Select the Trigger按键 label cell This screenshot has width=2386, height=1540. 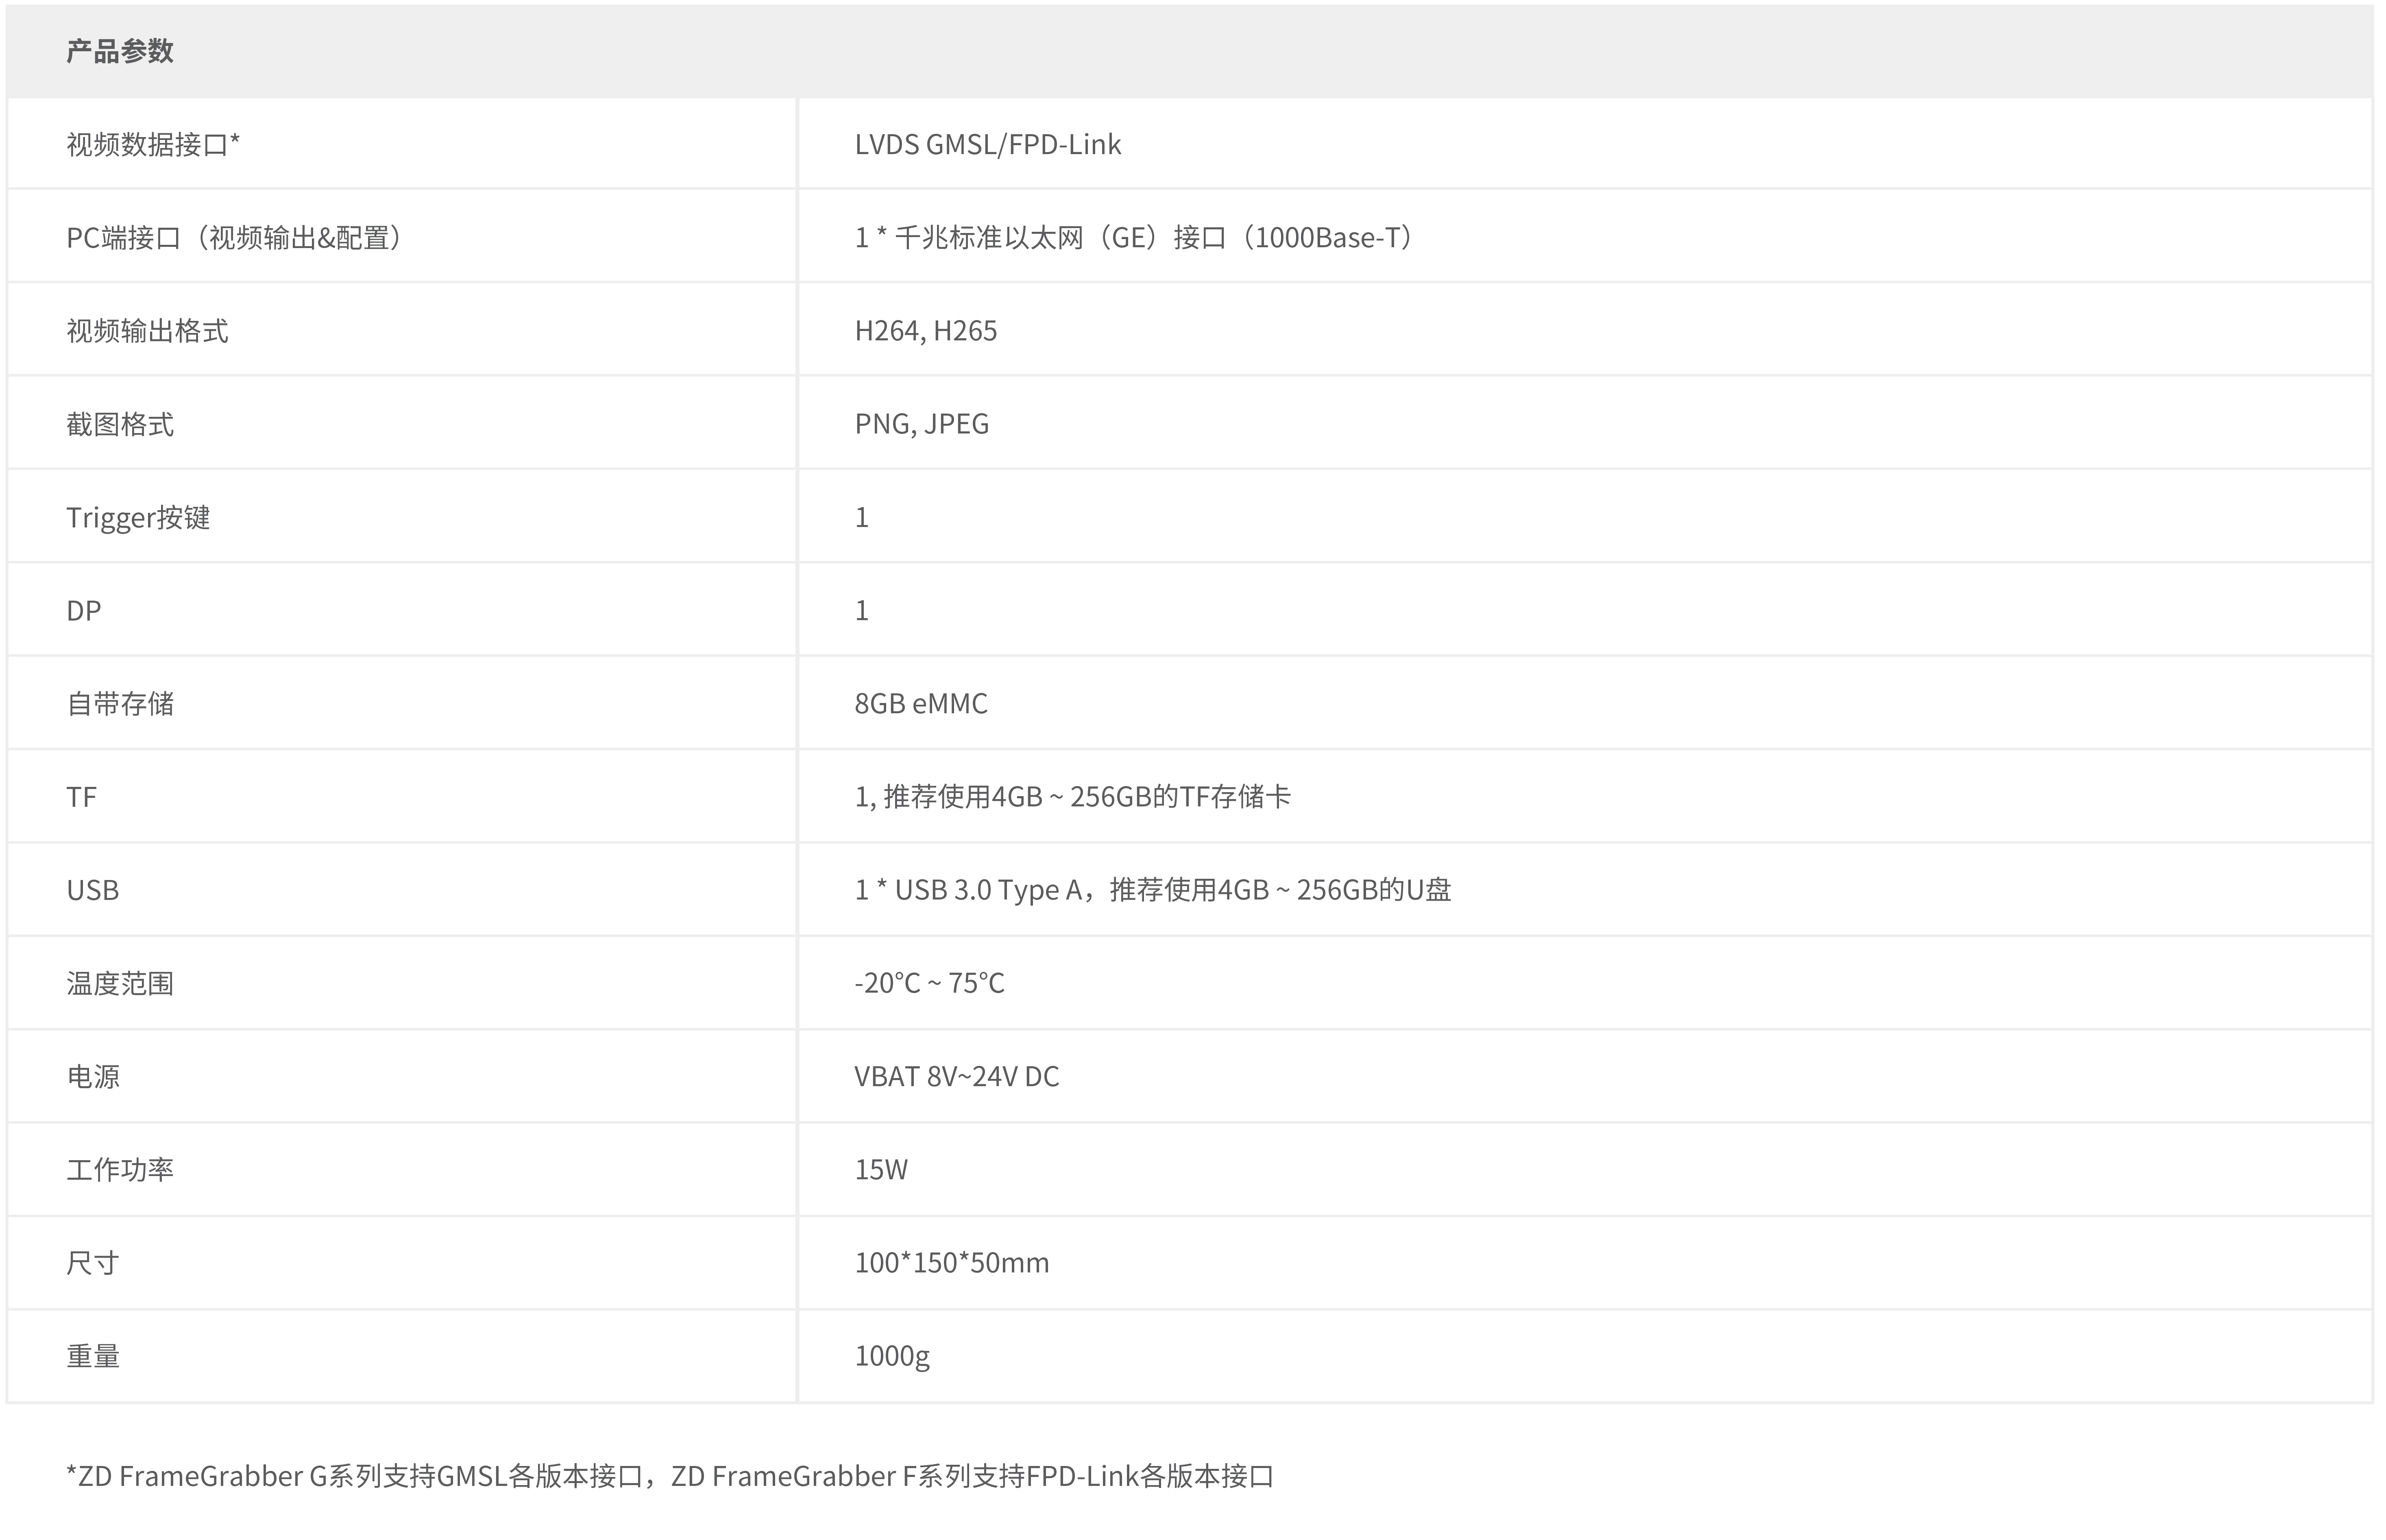coord(402,517)
